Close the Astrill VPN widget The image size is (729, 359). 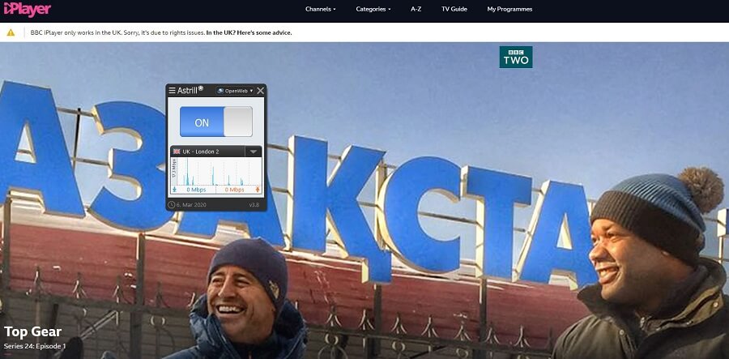(x=260, y=91)
